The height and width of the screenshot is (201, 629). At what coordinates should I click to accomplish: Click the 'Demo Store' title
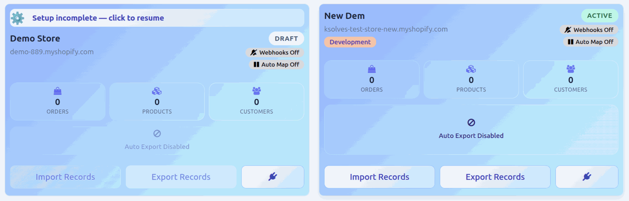coord(35,39)
